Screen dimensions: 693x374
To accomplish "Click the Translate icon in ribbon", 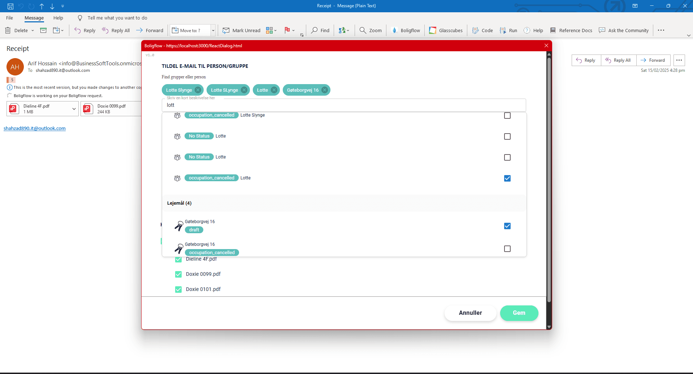I will (342, 30).
